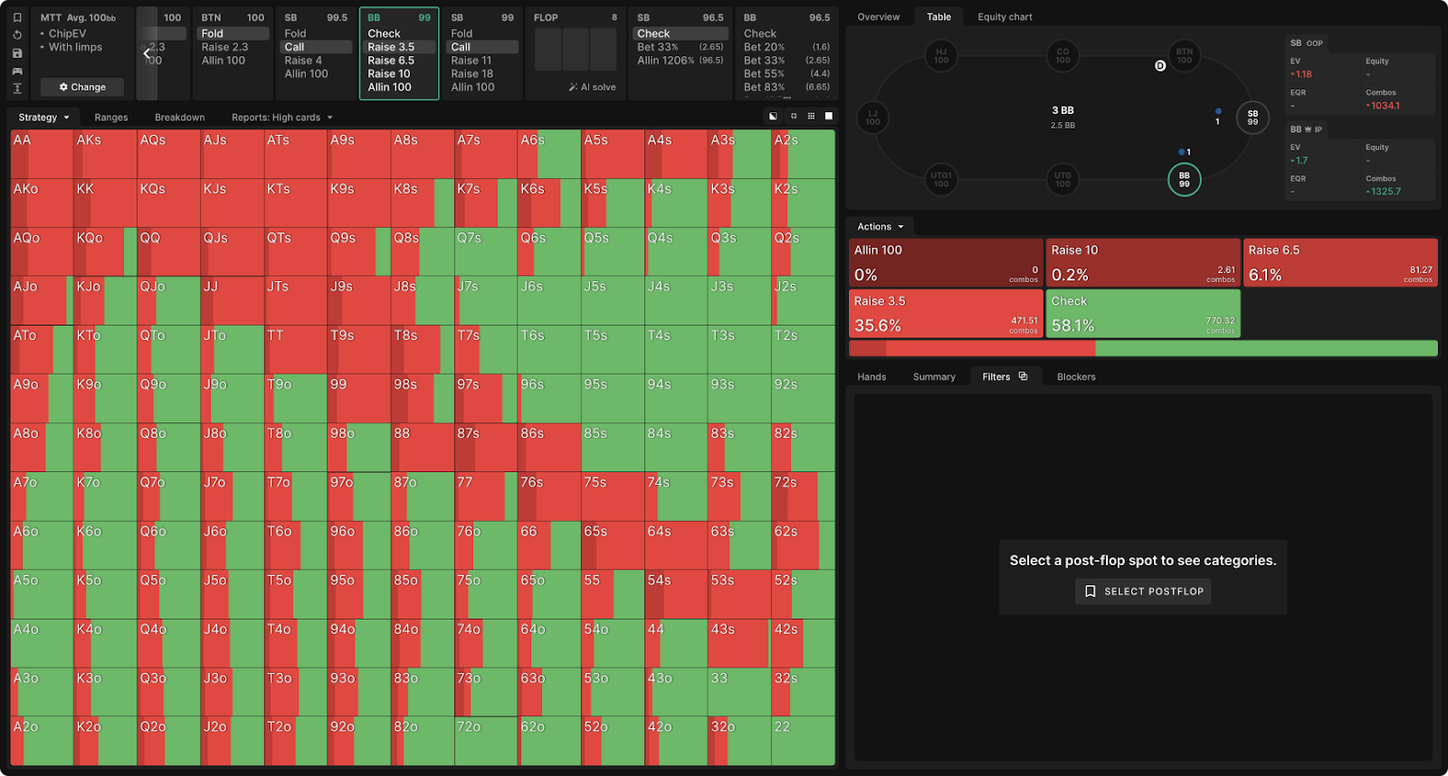The image size is (1448, 776).
Task: Open the Actions dropdown
Action: coord(880,227)
